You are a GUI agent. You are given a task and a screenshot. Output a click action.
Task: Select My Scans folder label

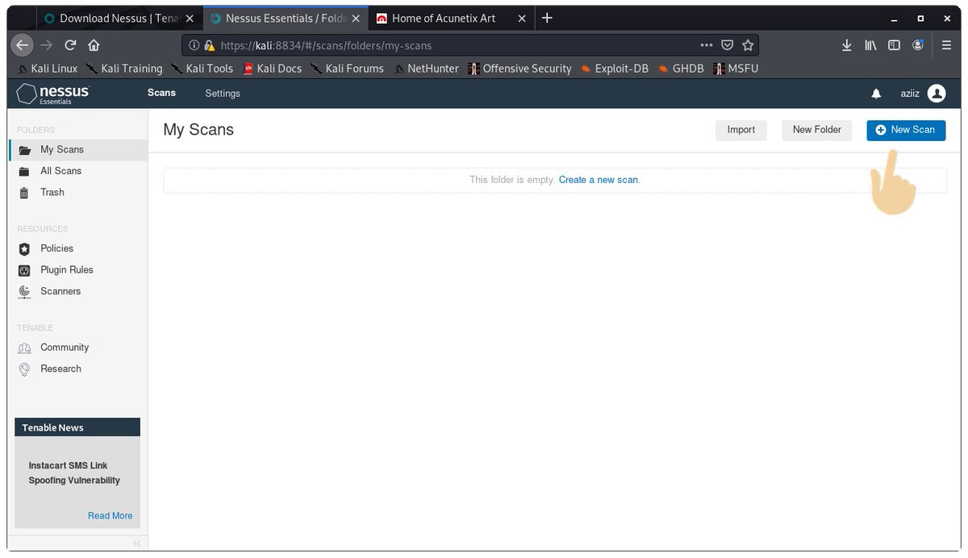pos(62,149)
